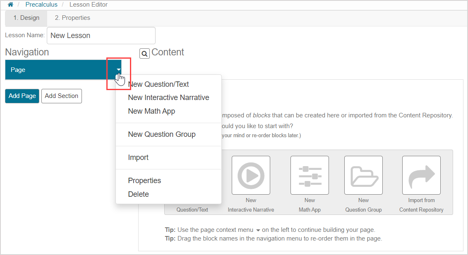Select Delete in the page menu
The width and height of the screenshot is (468, 255).
point(138,194)
